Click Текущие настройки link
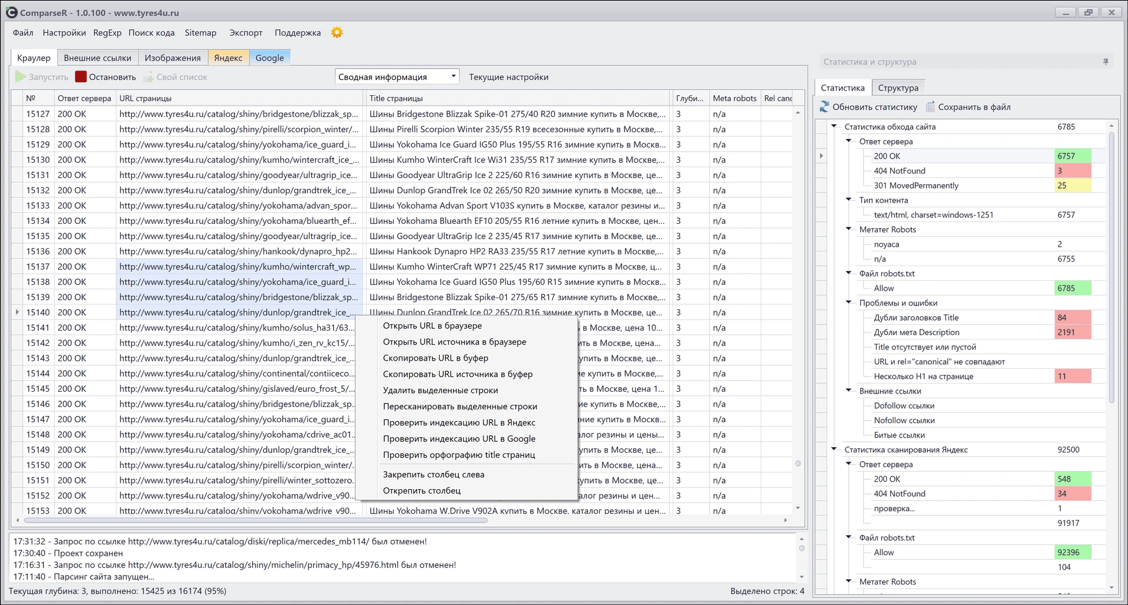Image resolution: width=1128 pixels, height=605 pixels. [509, 77]
